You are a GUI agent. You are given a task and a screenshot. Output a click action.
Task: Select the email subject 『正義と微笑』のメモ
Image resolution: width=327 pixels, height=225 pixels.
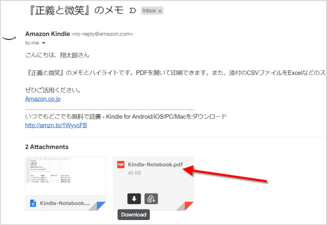pyautogui.click(x=76, y=10)
